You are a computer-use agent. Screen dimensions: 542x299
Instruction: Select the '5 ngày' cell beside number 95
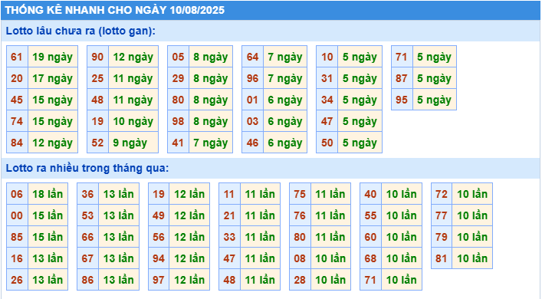pyautogui.click(x=435, y=100)
